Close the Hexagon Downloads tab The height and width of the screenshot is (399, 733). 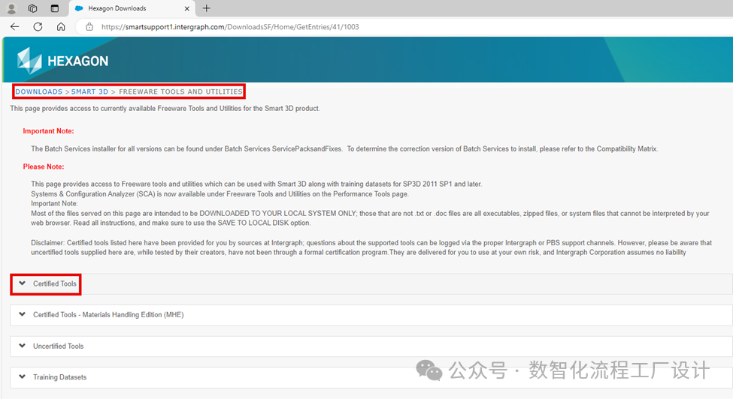pos(187,8)
